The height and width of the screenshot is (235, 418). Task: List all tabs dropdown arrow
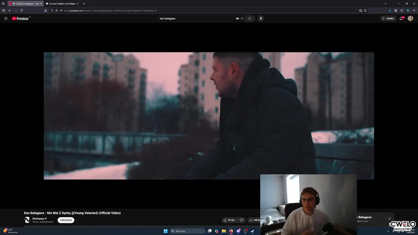pos(386,4)
